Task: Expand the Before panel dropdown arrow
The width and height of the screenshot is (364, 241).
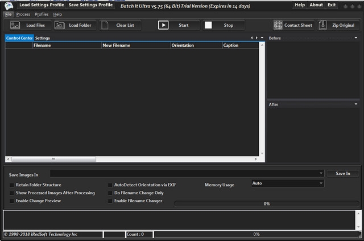Action: pos(355,38)
